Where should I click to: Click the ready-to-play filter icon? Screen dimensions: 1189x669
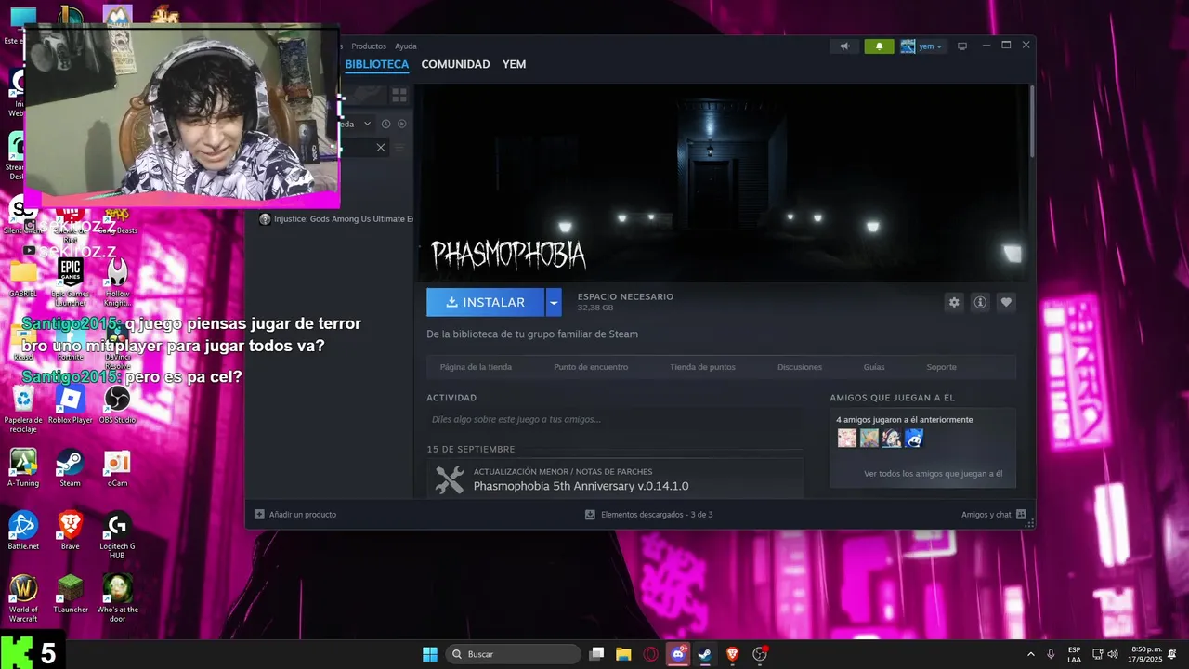(x=402, y=124)
